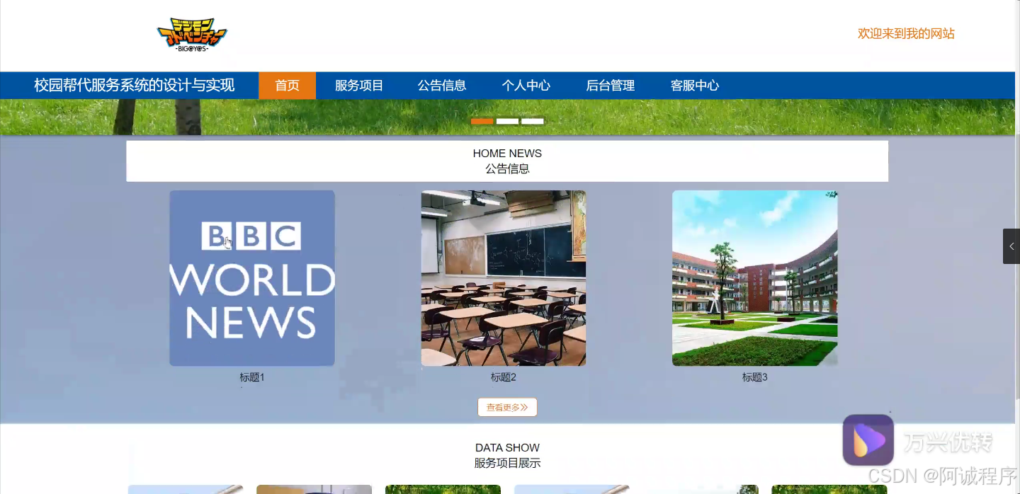This screenshot has width=1020, height=494.
Task: Open the 客服中心 menu item
Action: coord(695,86)
